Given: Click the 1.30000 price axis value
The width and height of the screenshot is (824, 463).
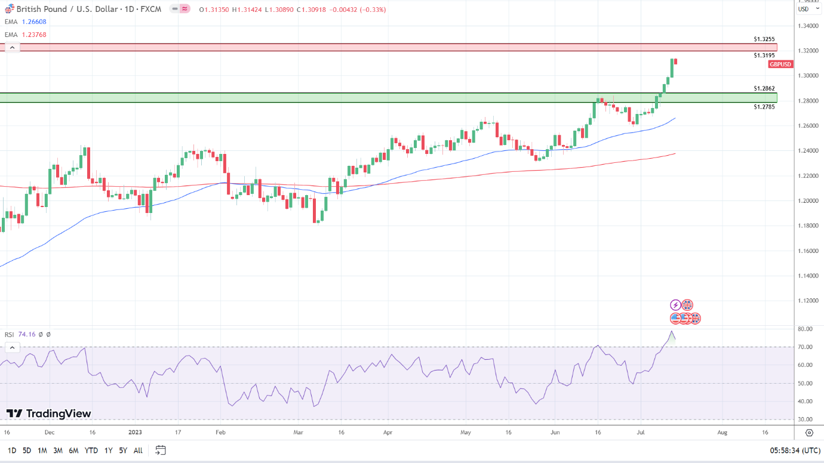Looking at the screenshot, I should click(807, 76).
